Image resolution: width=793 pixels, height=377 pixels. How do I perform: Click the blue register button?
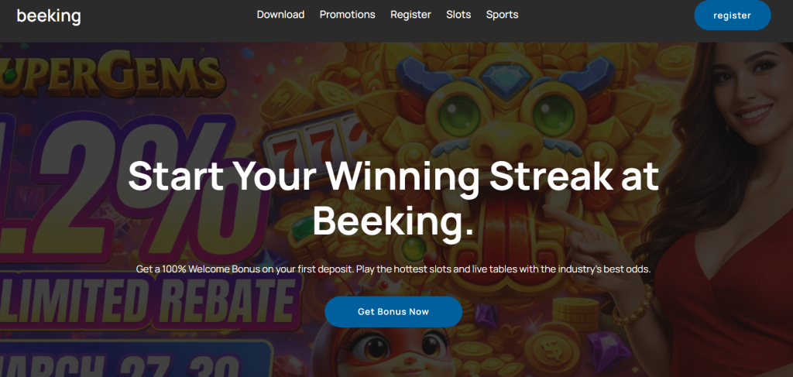[x=733, y=15]
